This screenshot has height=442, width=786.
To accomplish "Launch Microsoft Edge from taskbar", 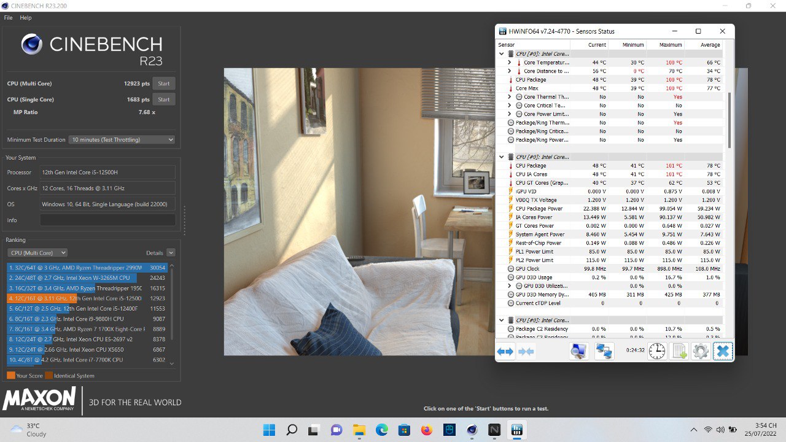I will [x=381, y=430].
